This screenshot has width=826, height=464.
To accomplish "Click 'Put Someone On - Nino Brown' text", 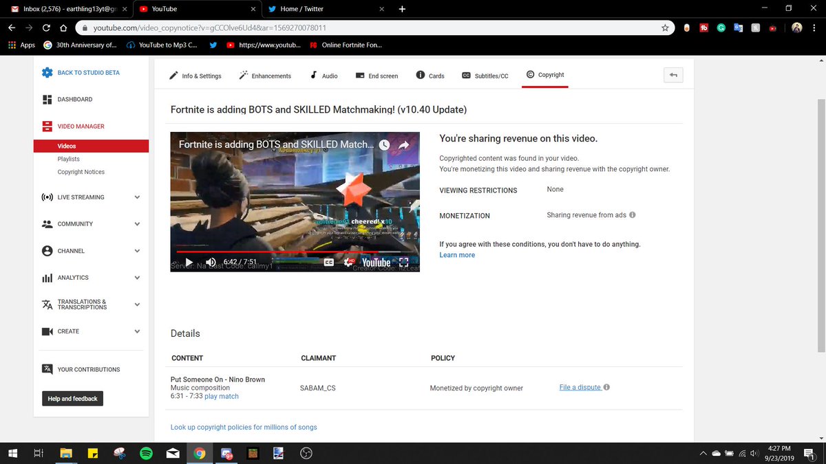I will pyautogui.click(x=218, y=379).
